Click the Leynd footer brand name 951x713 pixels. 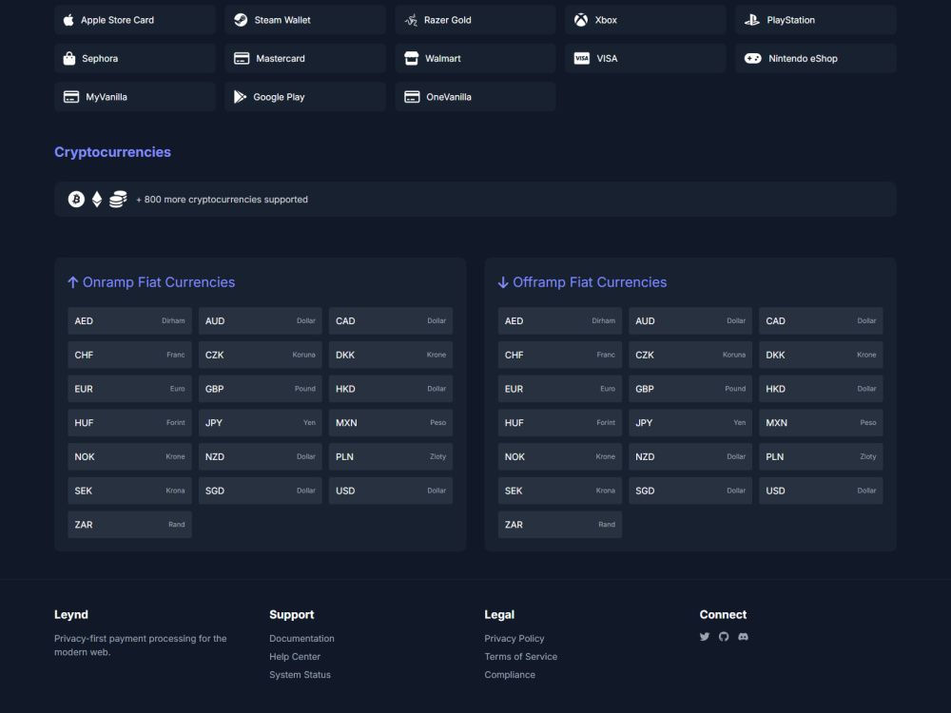(71, 614)
